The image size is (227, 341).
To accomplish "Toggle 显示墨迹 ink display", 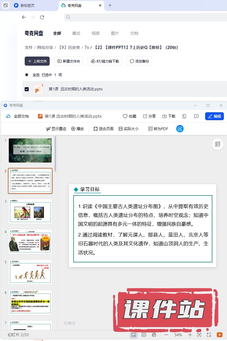I will (56, 129).
